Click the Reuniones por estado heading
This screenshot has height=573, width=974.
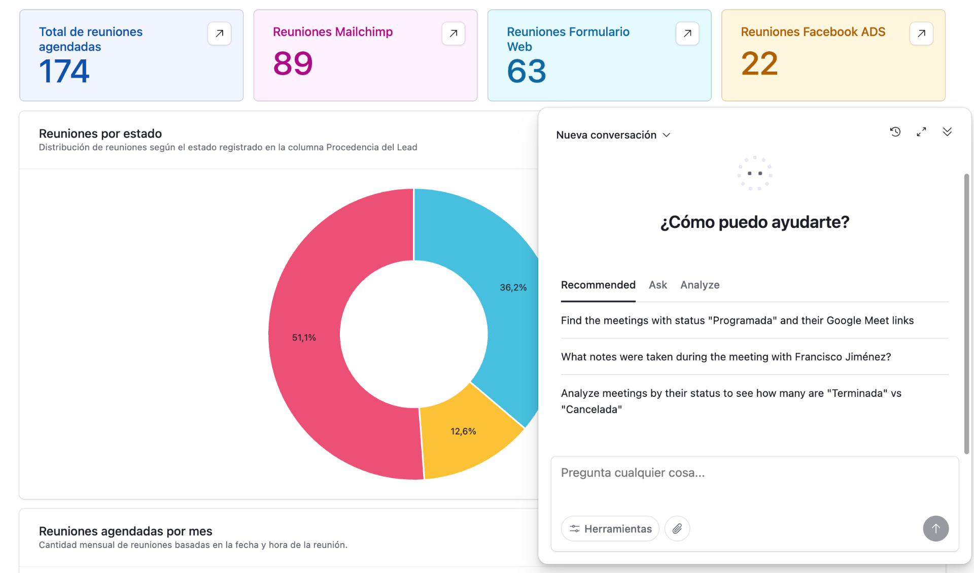pos(100,133)
